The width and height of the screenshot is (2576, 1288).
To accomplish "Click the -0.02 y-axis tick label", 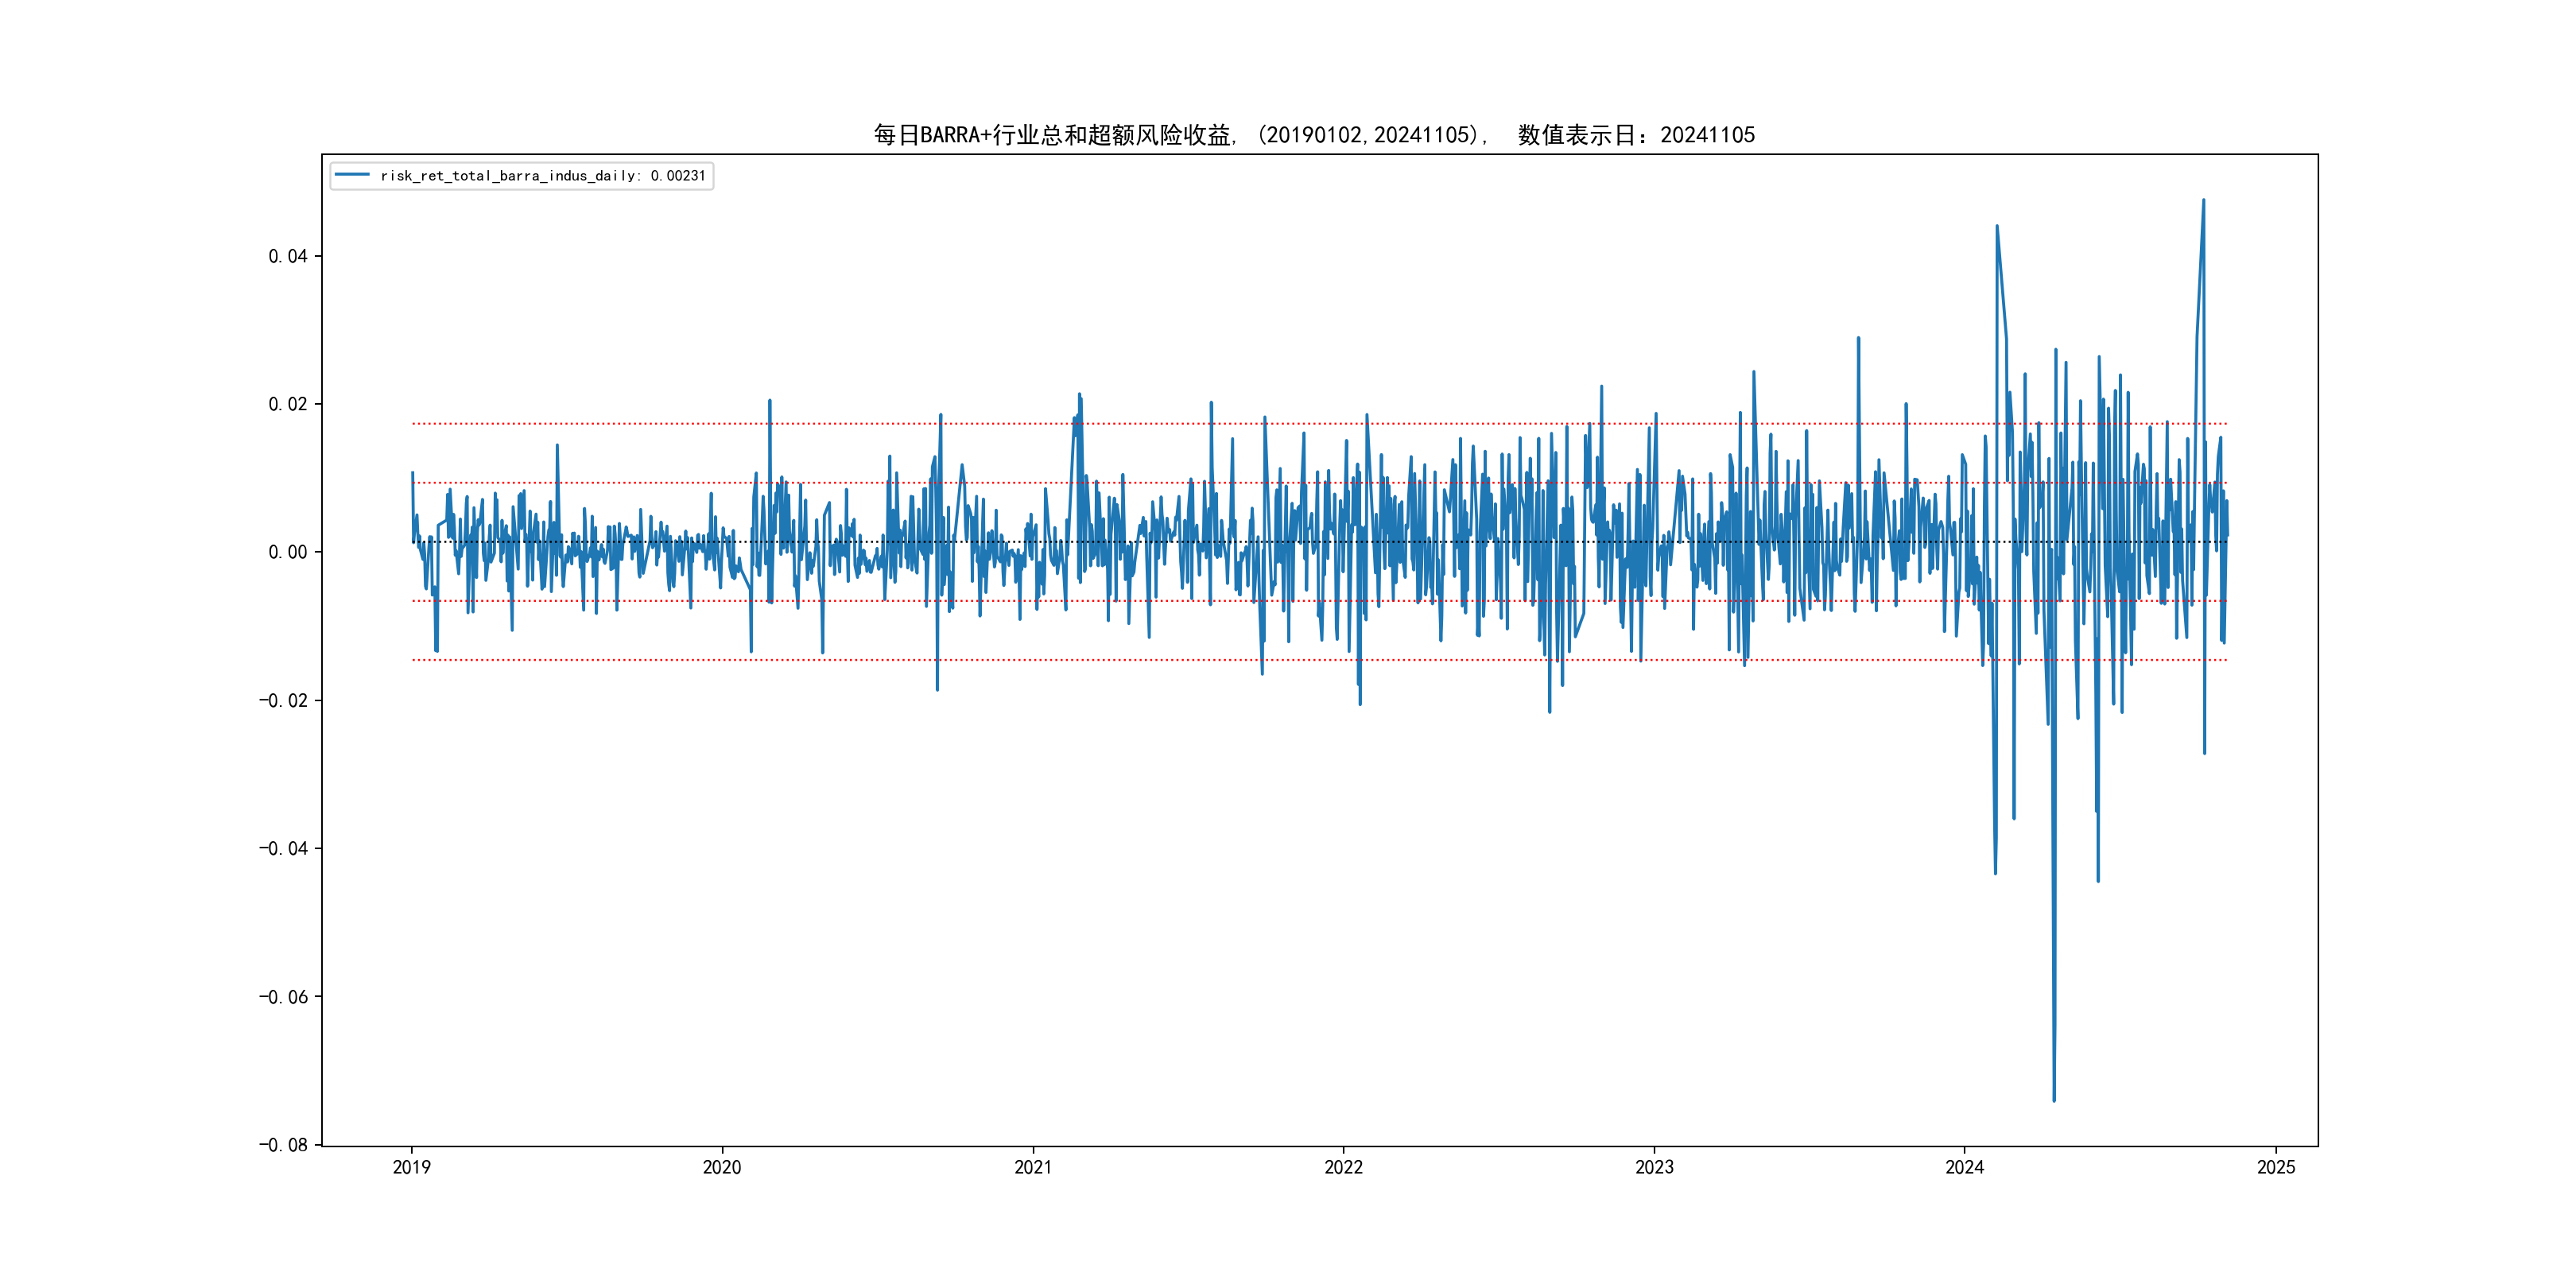I will click(x=284, y=700).
